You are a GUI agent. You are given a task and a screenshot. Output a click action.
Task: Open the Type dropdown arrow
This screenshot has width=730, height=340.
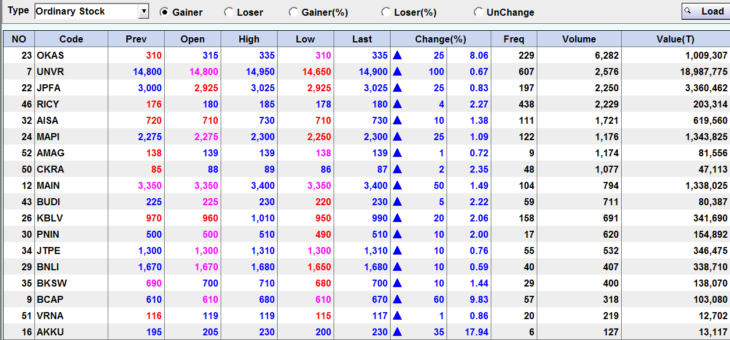[144, 11]
